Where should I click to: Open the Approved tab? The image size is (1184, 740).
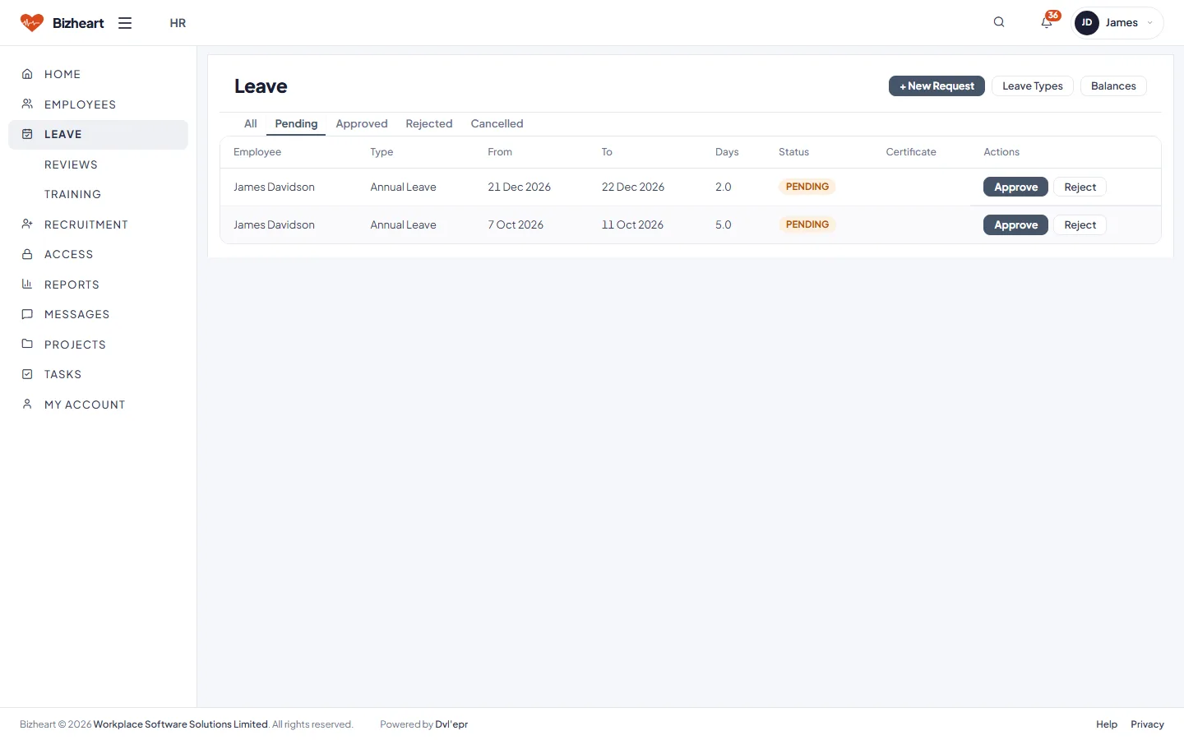[362, 123]
